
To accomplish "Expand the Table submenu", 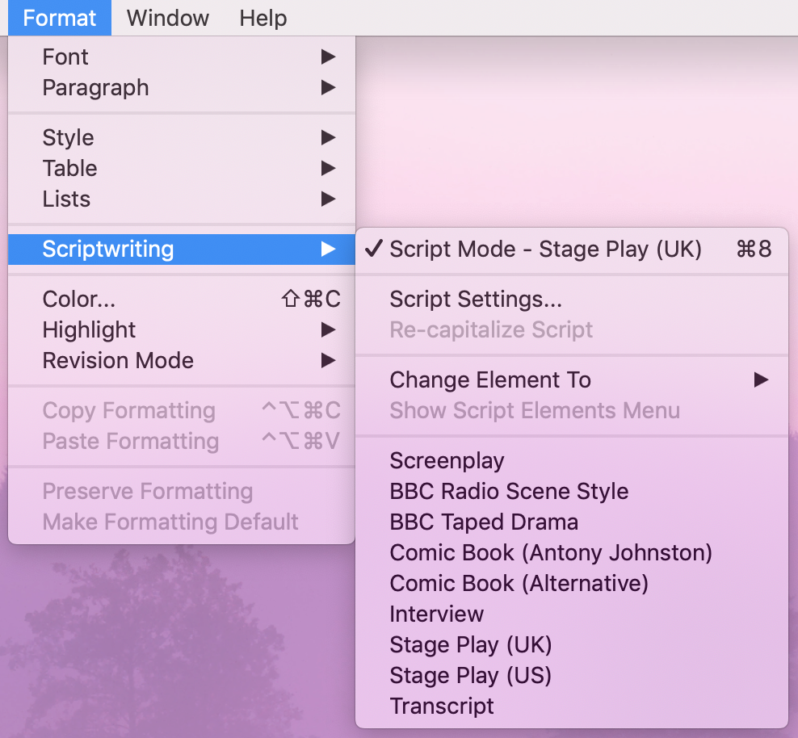I will point(182,168).
